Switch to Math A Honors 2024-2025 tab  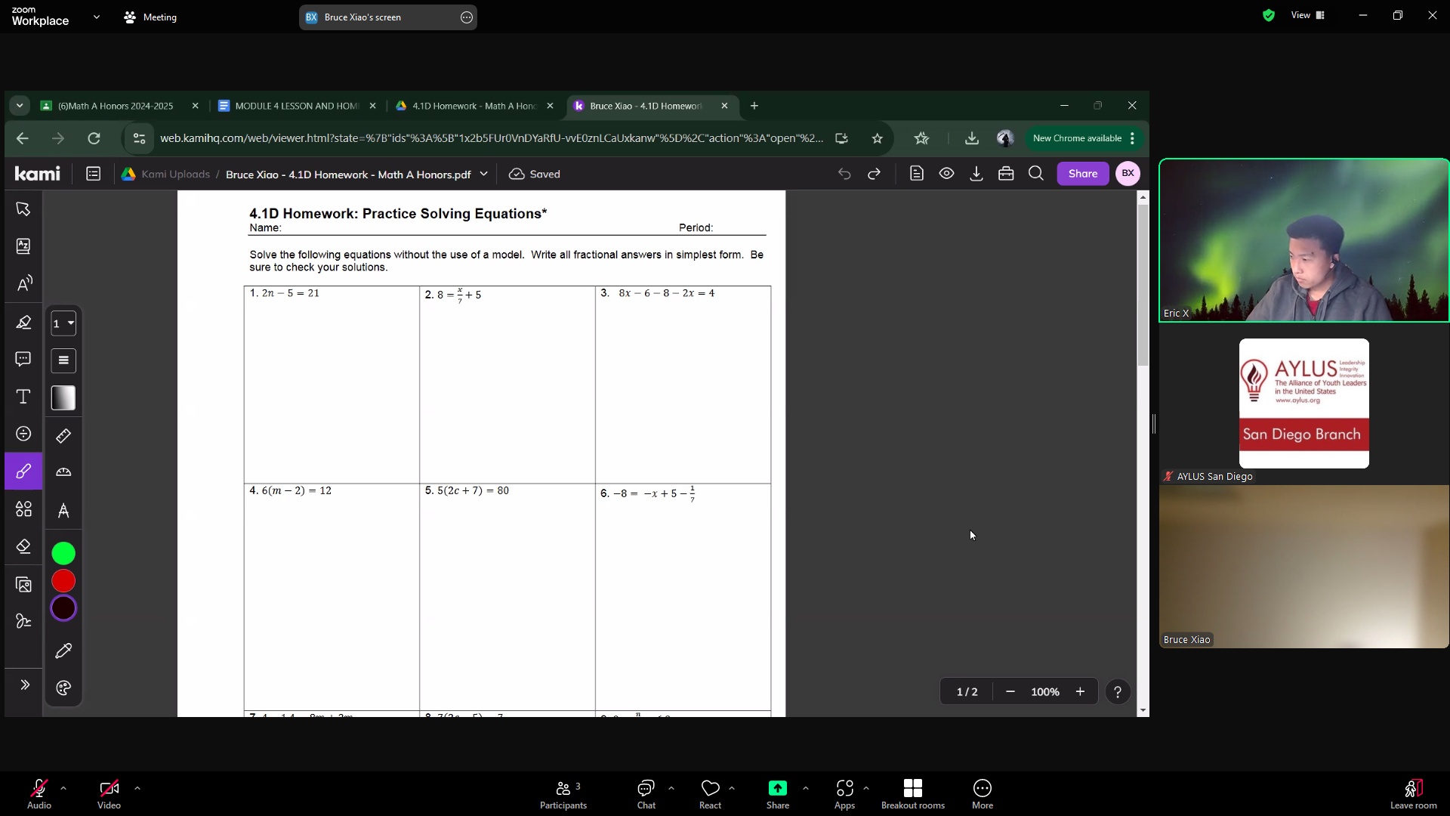pos(116,106)
